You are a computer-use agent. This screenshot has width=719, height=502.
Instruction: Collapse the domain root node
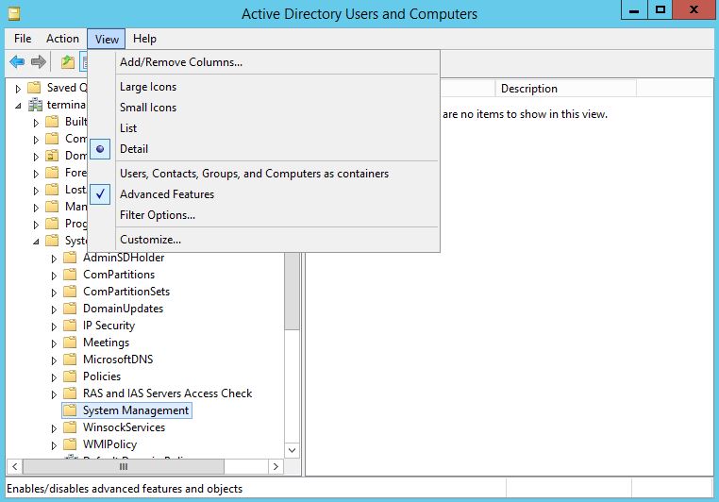(x=18, y=106)
